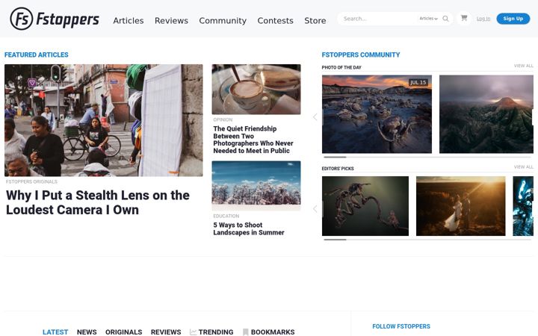Click the Photo of the Day previous arrow

pos(315,117)
